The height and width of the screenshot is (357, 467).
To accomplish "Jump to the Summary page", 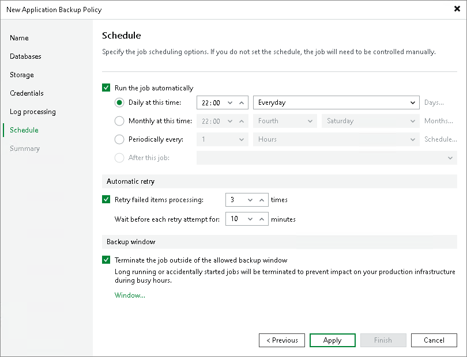I will 25,148.
